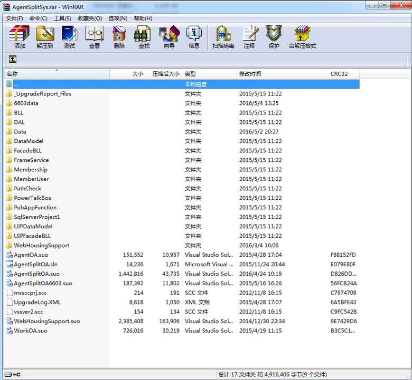This screenshot has width=412, height=380.
Task: Sort by Modified time (修改时间) column header
Action: (250, 74)
